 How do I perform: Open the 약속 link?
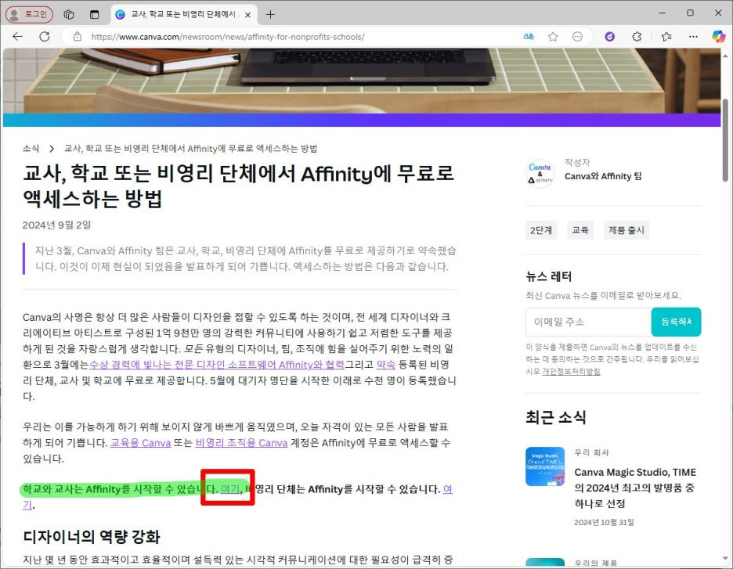tap(385, 365)
